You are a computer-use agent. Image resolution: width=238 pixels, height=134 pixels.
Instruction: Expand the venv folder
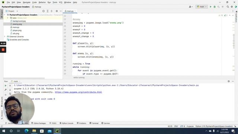(7, 18)
